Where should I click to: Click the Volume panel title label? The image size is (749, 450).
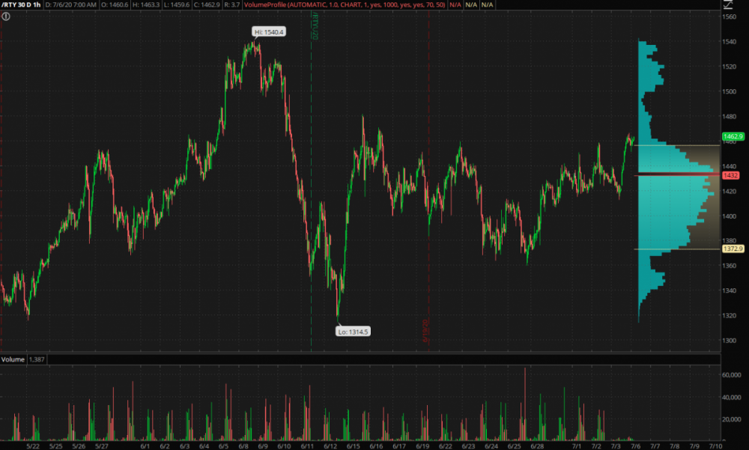(x=13, y=360)
